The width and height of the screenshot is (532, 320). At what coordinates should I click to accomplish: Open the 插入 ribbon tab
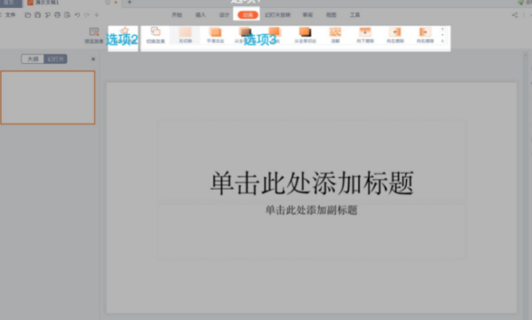[200, 15]
